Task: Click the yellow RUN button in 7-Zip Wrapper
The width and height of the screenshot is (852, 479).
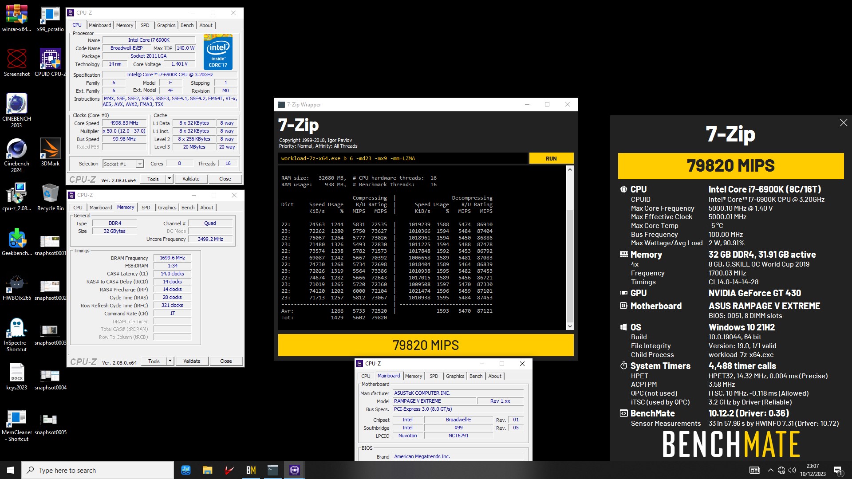Action: 551,158
